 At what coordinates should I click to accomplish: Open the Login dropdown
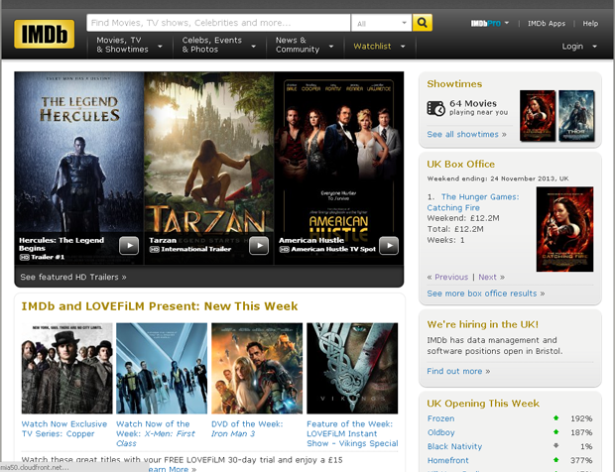tap(579, 47)
